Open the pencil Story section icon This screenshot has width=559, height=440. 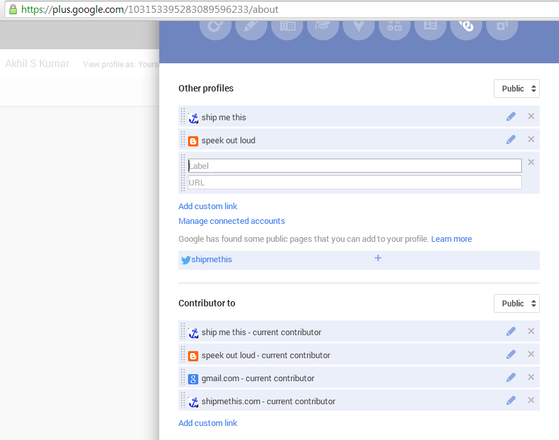click(251, 26)
